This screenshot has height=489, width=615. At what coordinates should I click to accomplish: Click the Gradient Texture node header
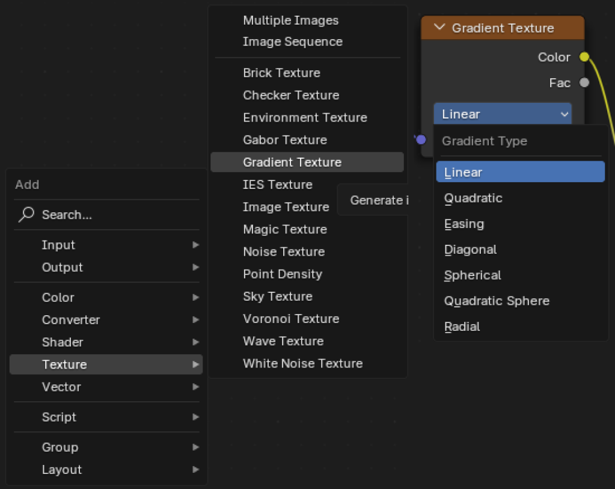click(511, 28)
